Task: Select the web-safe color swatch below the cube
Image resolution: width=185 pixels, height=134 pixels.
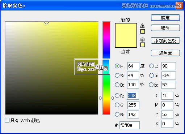Action: click(143, 45)
